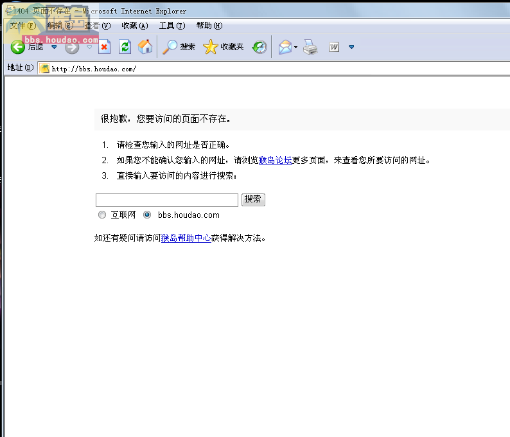Viewport: 510px width, 437px height.
Task: Open the 收藏(A) menu
Action: [135, 26]
